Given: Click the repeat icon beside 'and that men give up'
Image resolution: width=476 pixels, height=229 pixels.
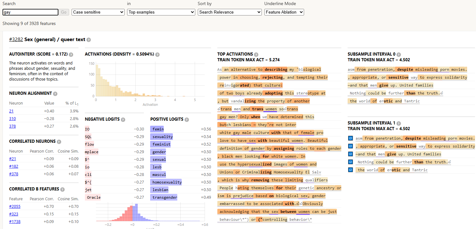Looking at the screenshot, I should click(350, 154).
